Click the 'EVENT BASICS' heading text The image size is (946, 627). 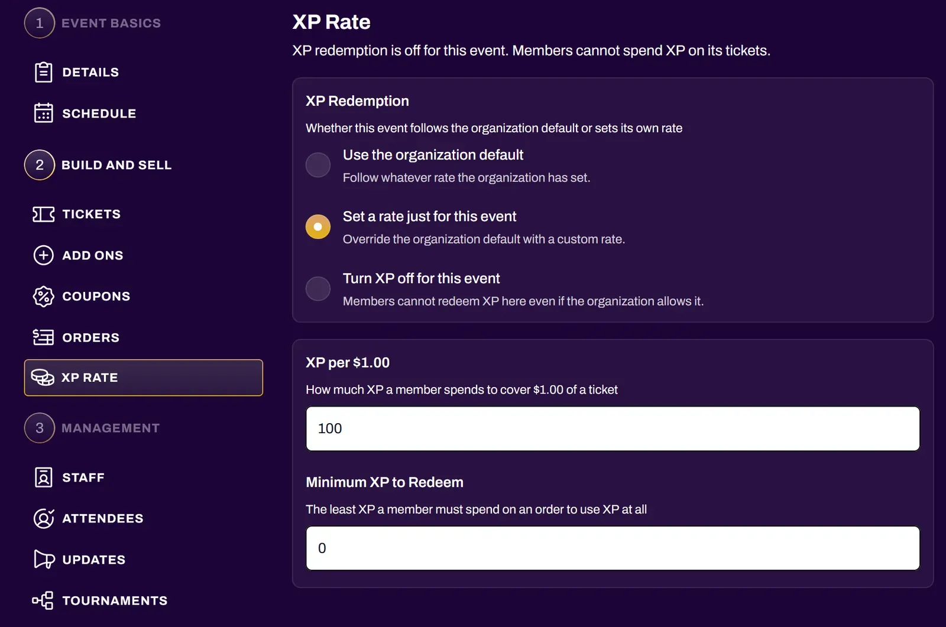point(111,23)
